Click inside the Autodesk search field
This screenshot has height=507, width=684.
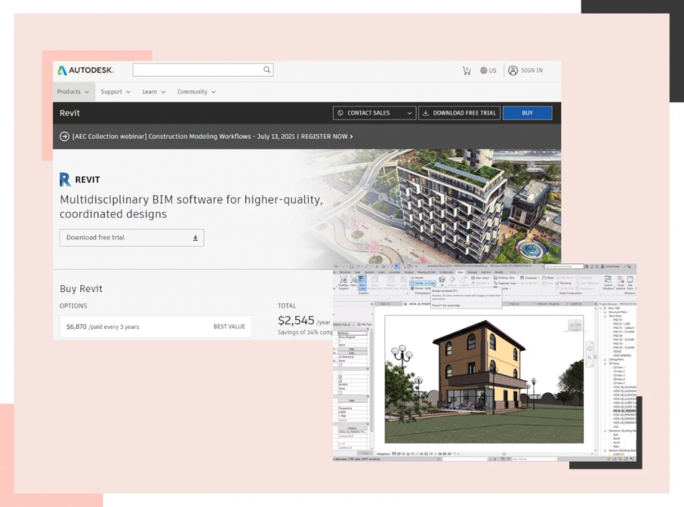tap(197, 69)
